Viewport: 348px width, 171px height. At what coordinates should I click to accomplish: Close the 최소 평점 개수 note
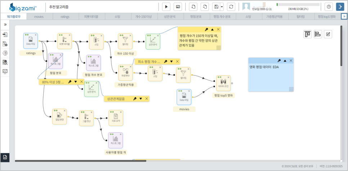tap(177, 61)
